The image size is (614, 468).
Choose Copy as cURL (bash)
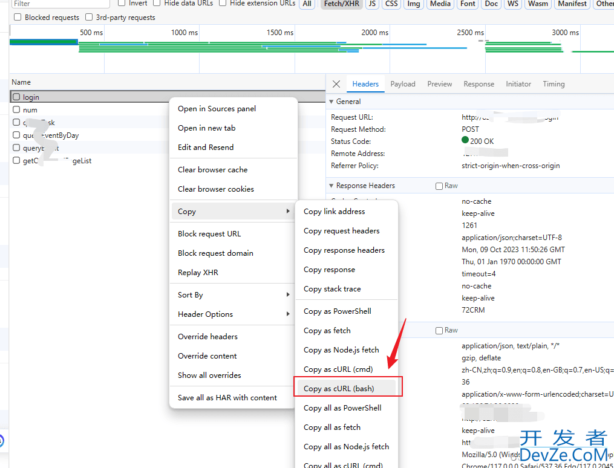347,389
